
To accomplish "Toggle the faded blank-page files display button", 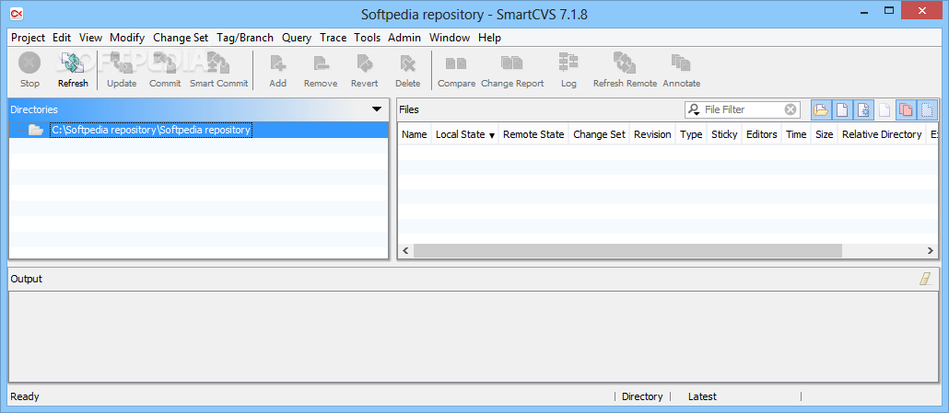I will coord(885,109).
